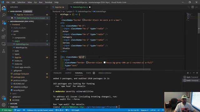Create a new terminal with plus icon
The width and height of the screenshot is (200, 112).
(x=188, y=73)
